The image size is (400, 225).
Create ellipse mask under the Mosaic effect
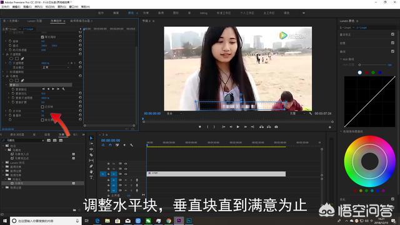[11, 81]
